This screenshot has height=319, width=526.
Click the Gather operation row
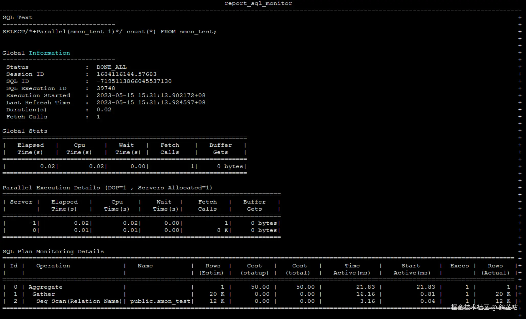[44, 294]
